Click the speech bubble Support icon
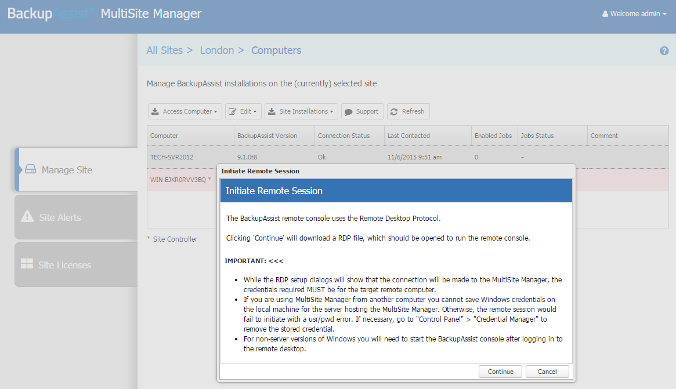This screenshot has width=676, height=389. (348, 112)
